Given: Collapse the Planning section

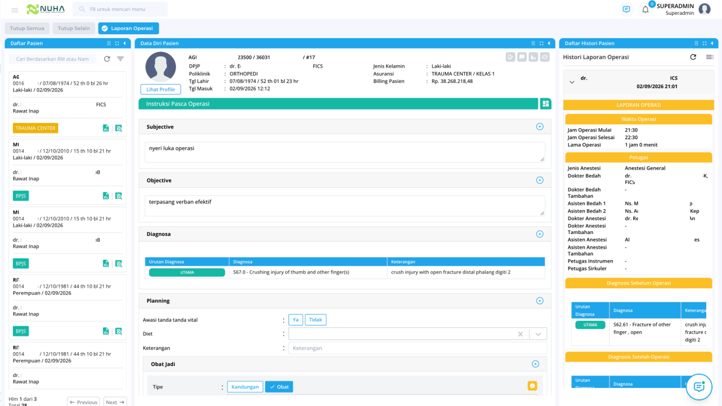Looking at the screenshot, I should tap(540, 300).
